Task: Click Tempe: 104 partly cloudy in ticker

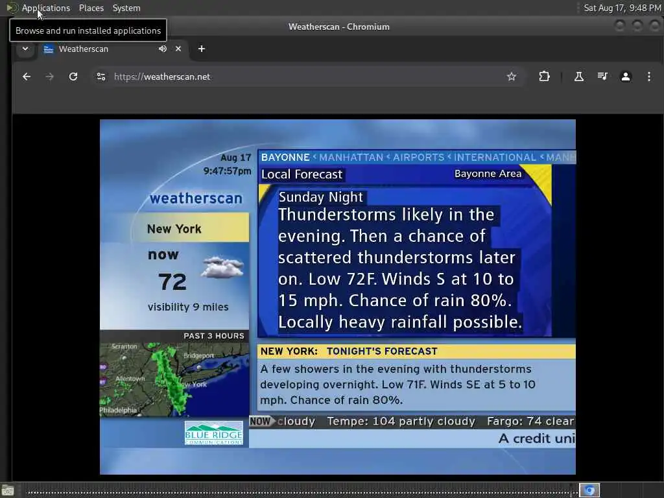Action: pos(401,421)
